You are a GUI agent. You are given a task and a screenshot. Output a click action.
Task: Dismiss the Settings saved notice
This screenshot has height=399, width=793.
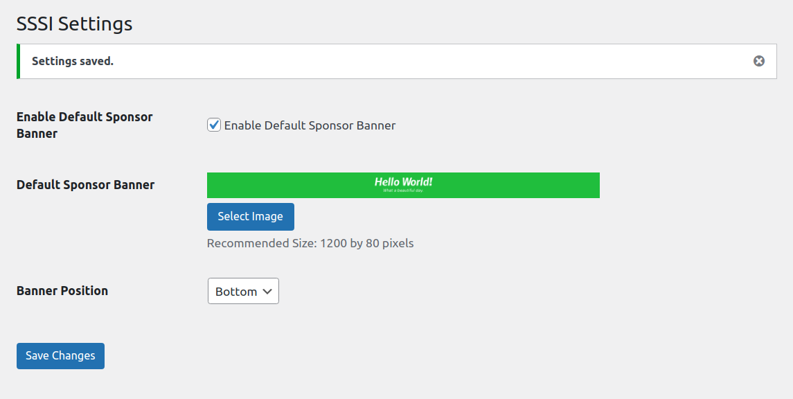coord(758,61)
